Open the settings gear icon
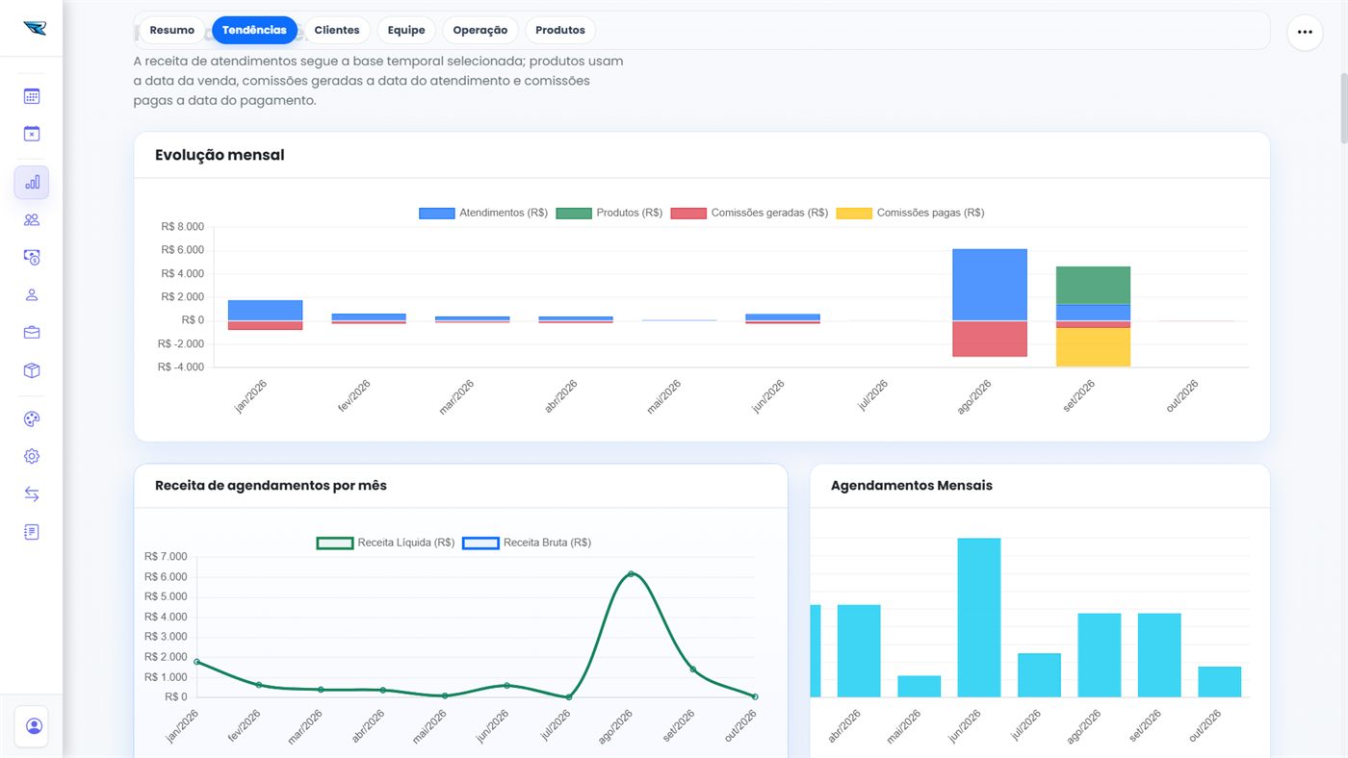Viewport: 1348px width, 758px height. [x=32, y=457]
